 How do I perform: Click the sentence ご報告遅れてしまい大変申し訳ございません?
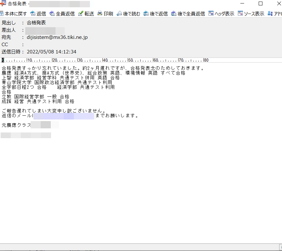click(54, 111)
